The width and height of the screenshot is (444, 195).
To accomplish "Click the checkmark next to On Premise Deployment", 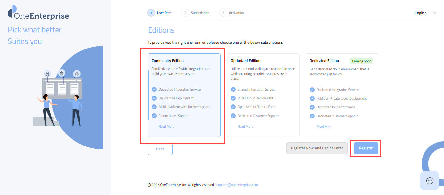I will pyautogui.click(x=154, y=98).
